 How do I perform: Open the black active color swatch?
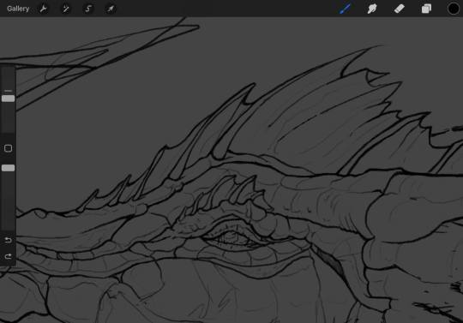pos(454,9)
